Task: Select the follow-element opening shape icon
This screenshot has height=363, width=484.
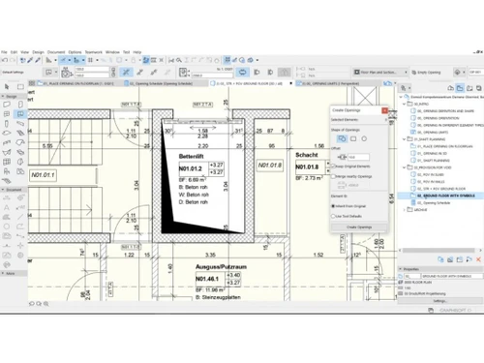Action: pos(342,138)
